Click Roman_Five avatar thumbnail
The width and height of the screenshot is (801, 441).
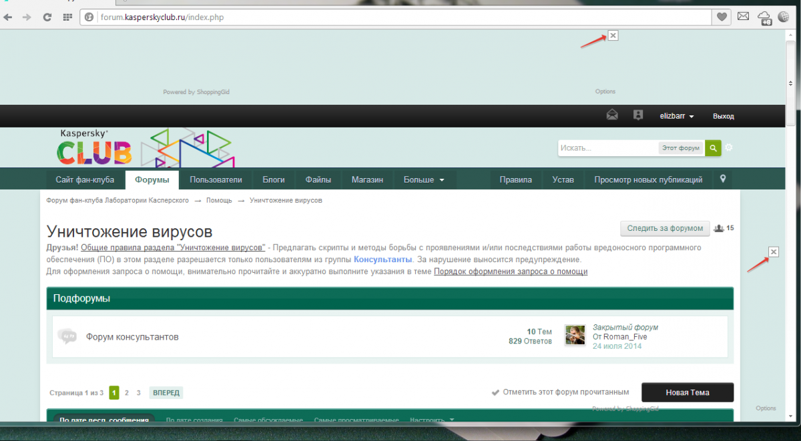(575, 336)
